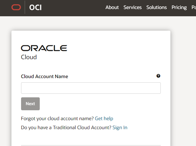Click the 'Do you have a Traditional Cloud Account?' text

[x=66, y=127]
